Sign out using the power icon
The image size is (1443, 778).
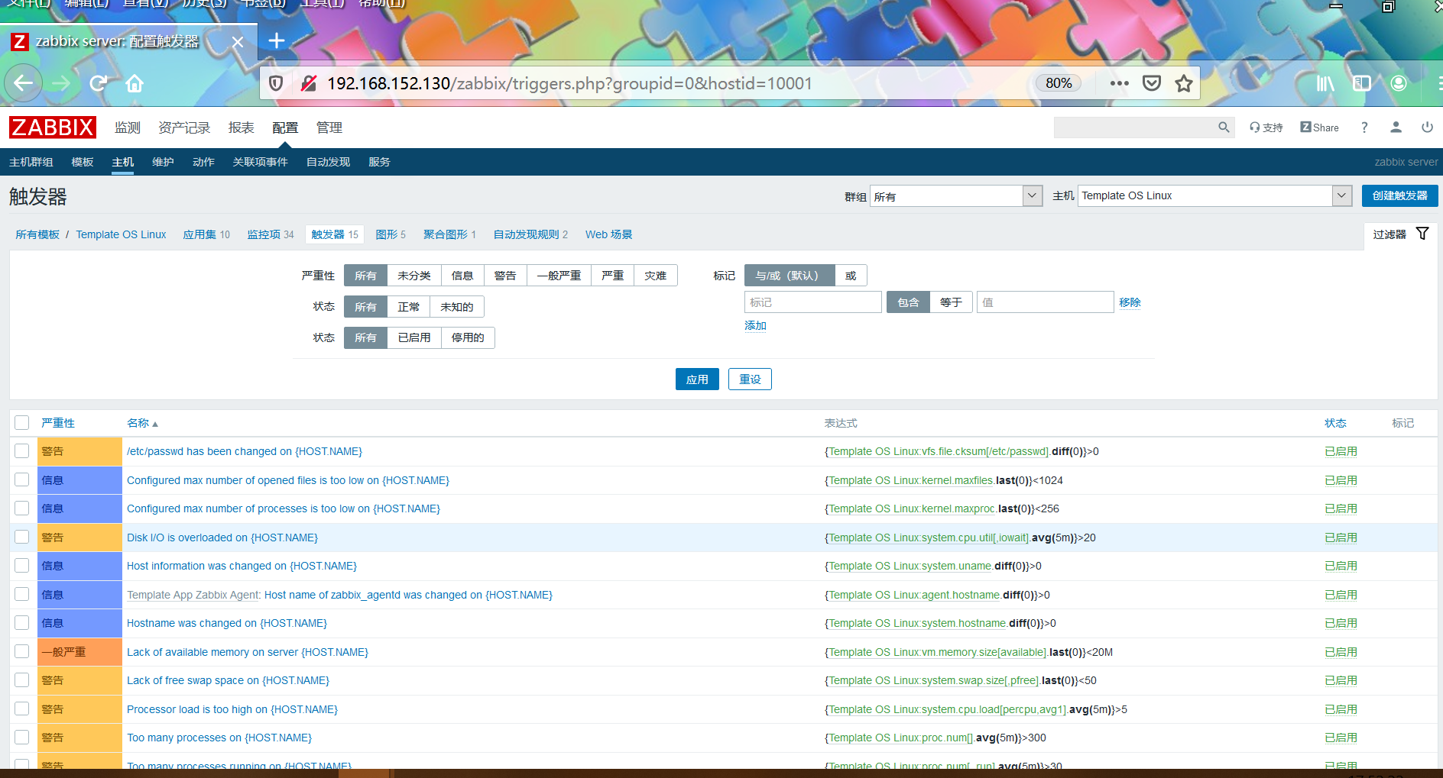pyautogui.click(x=1426, y=127)
